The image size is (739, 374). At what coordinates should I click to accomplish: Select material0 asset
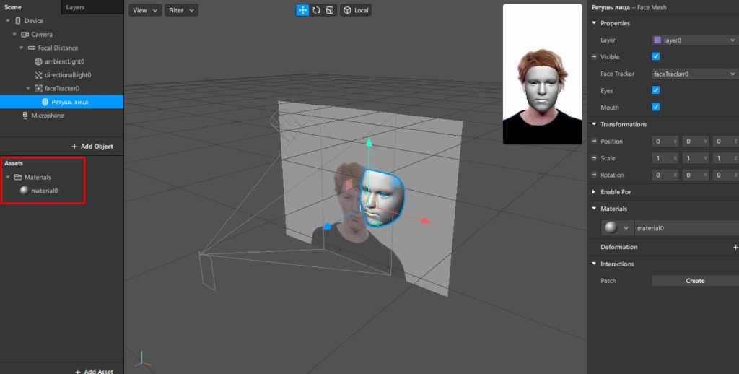click(x=44, y=191)
